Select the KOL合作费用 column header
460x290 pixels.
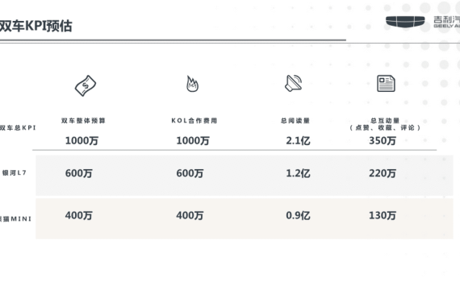[x=194, y=121]
